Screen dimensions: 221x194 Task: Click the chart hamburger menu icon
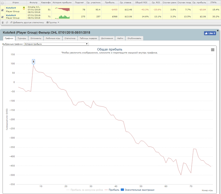coord(212,50)
